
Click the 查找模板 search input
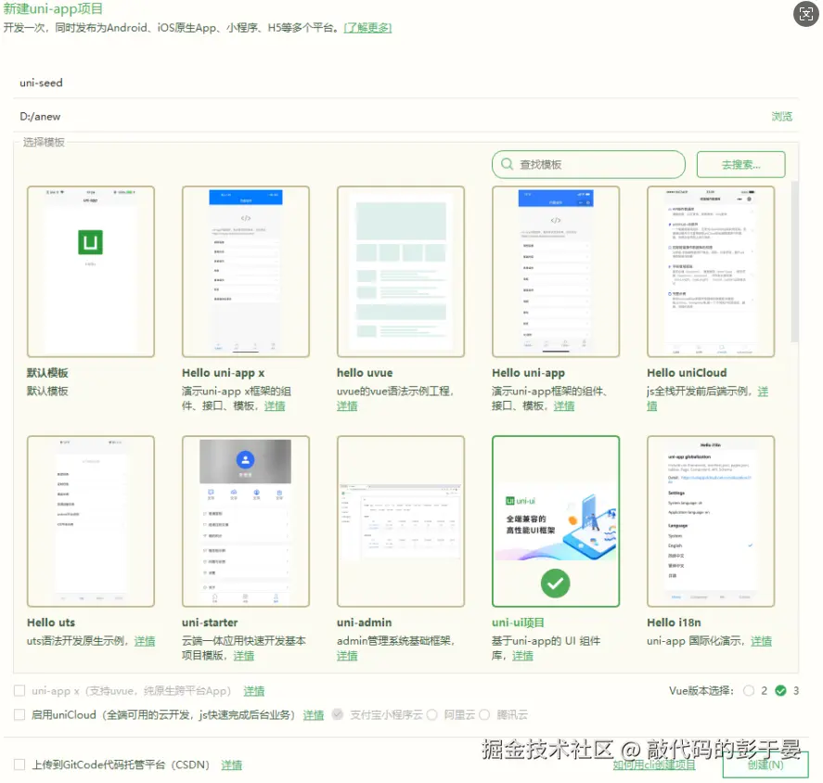(588, 165)
